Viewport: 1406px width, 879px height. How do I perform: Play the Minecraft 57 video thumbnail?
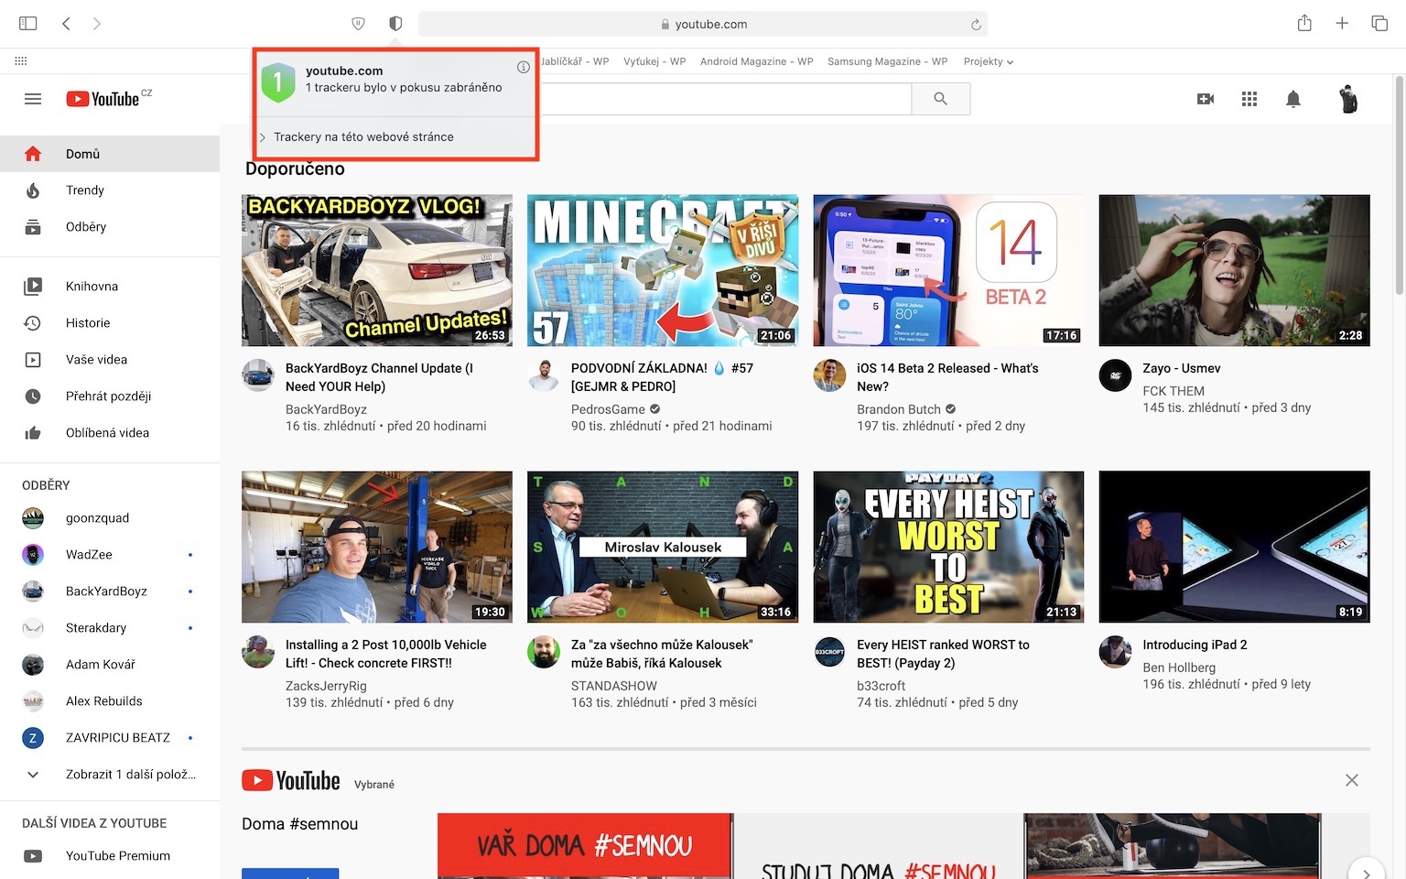point(663,270)
